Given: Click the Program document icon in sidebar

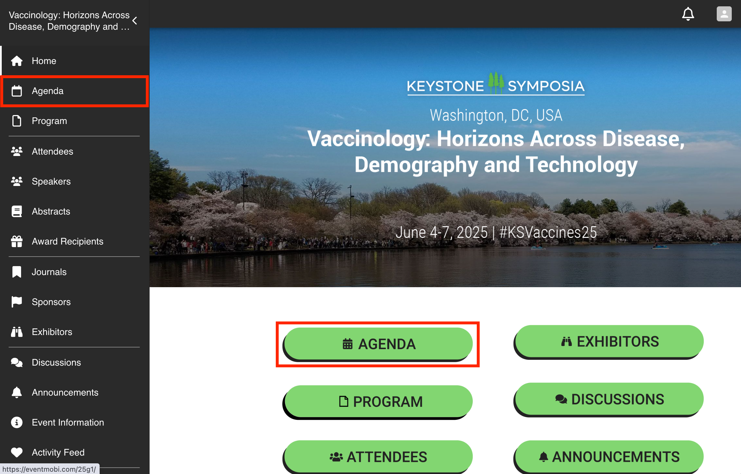Looking at the screenshot, I should pos(17,121).
